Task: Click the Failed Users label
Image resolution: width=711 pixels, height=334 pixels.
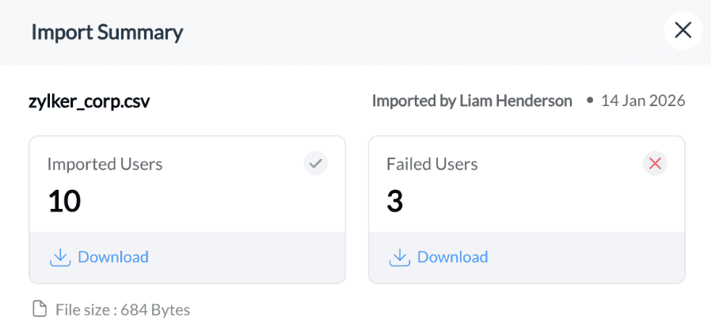Action: pos(432,164)
